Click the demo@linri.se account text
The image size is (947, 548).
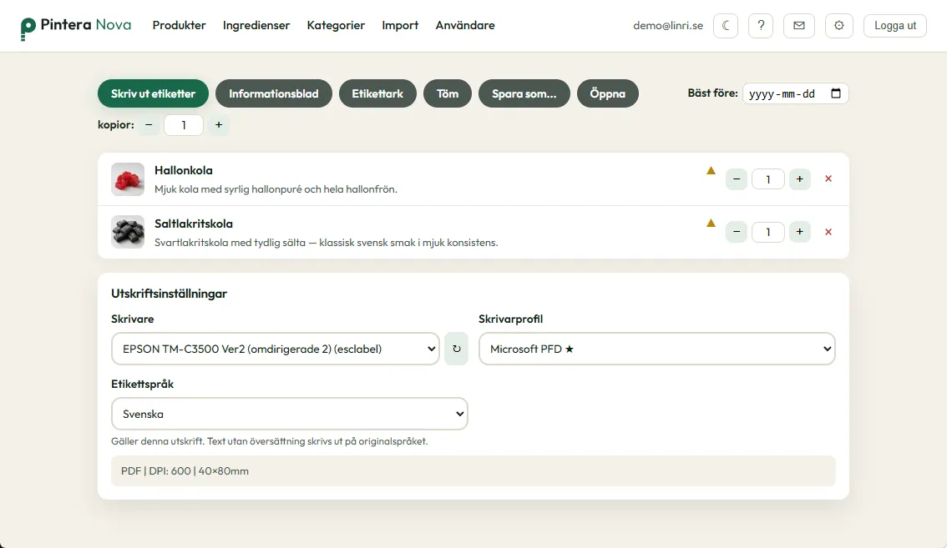point(668,26)
